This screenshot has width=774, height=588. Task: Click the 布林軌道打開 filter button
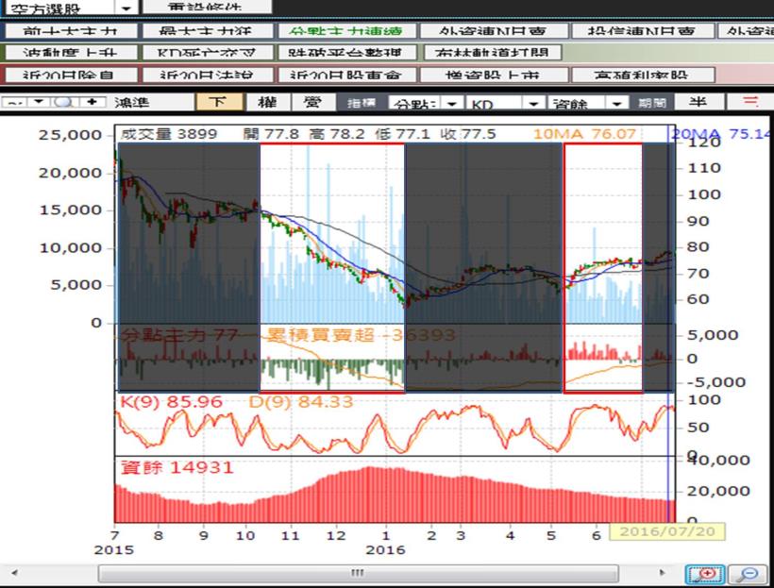pyautogui.click(x=493, y=53)
